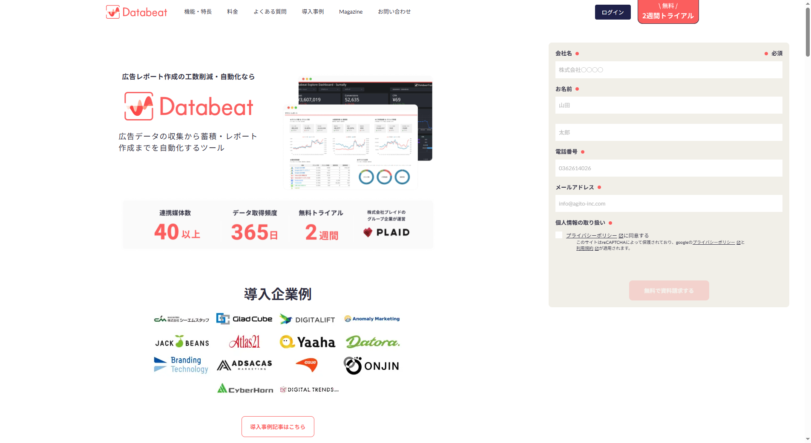This screenshot has height=443, width=811.
Task: Click the 無料で資料請求する submit button
Action: pyautogui.click(x=669, y=291)
